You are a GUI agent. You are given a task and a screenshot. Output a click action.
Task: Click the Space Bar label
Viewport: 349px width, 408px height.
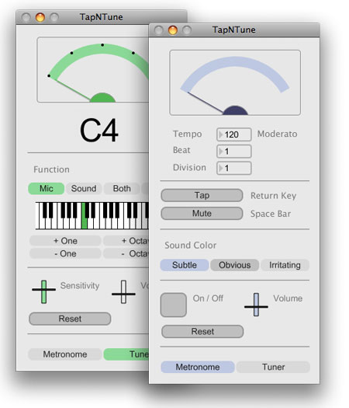[271, 214]
